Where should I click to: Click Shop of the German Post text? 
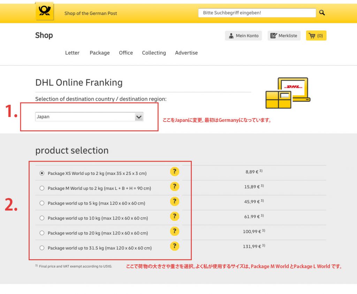point(91,14)
